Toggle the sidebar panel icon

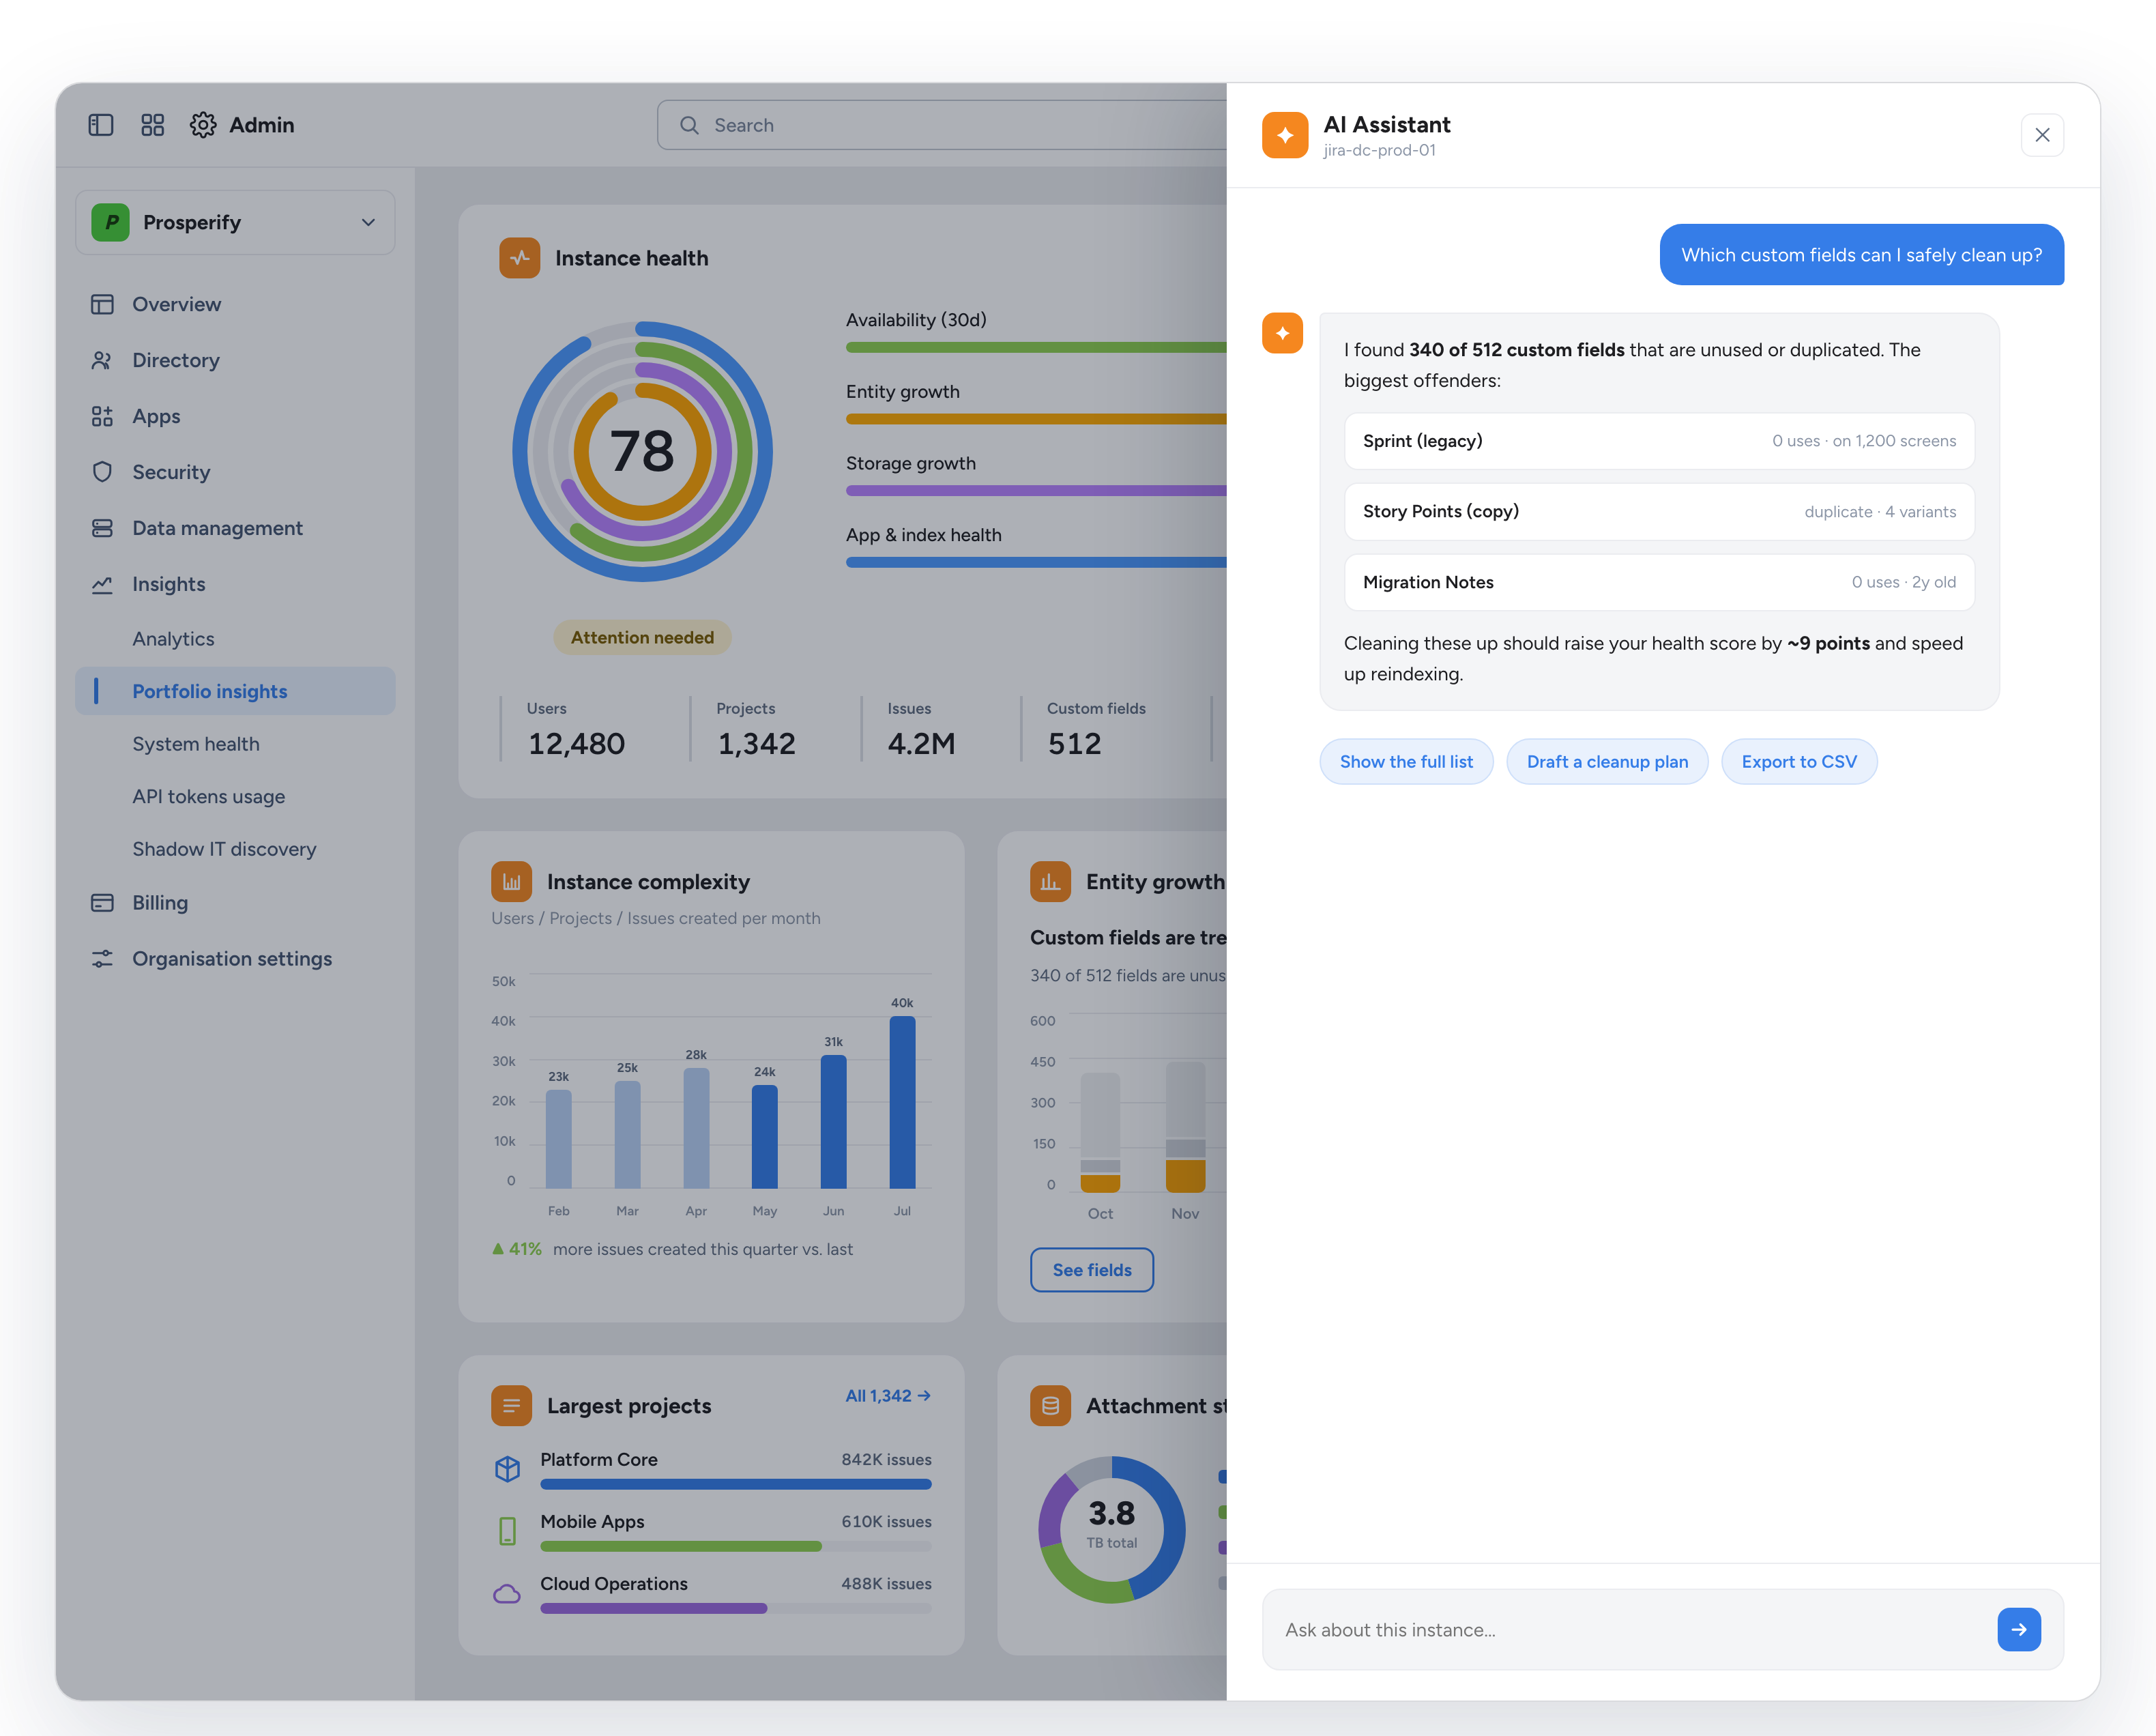click(101, 125)
